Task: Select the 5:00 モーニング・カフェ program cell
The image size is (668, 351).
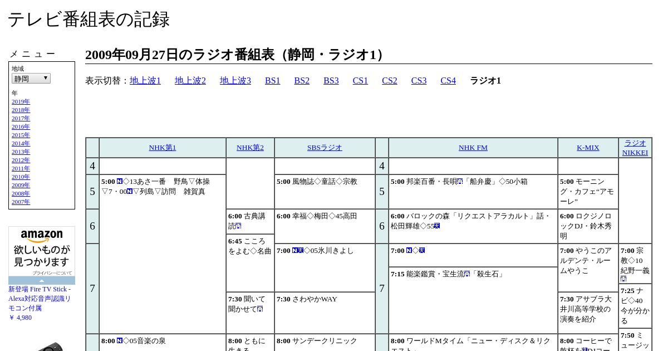Action: (588, 192)
